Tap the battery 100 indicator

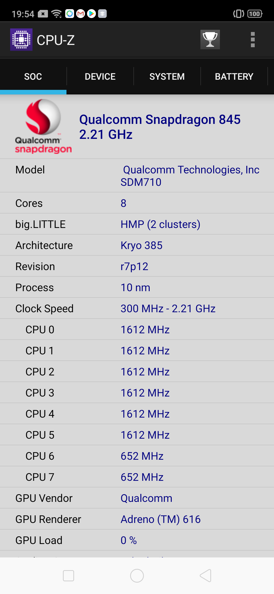point(255,14)
